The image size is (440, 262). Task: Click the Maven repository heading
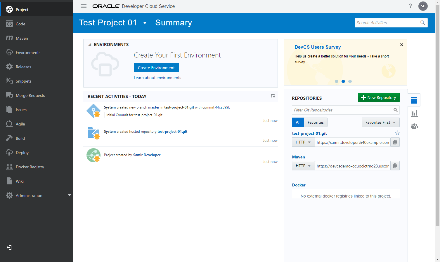pos(299,157)
